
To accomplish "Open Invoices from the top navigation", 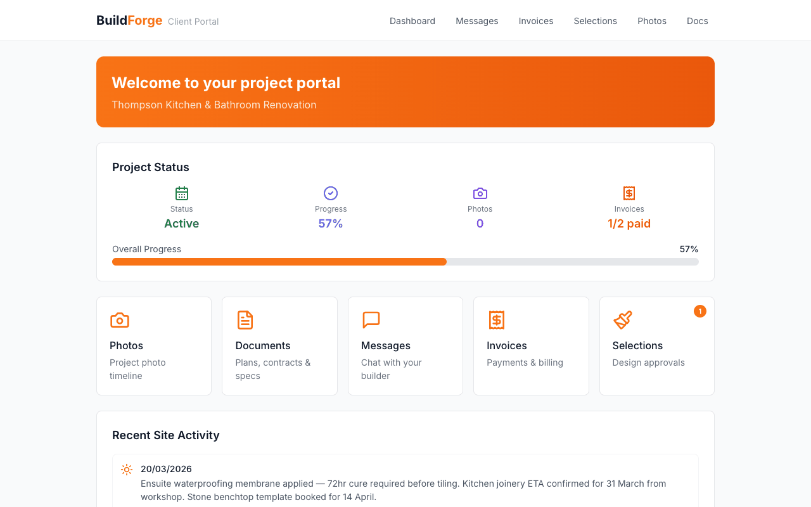I will [x=535, y=21].
